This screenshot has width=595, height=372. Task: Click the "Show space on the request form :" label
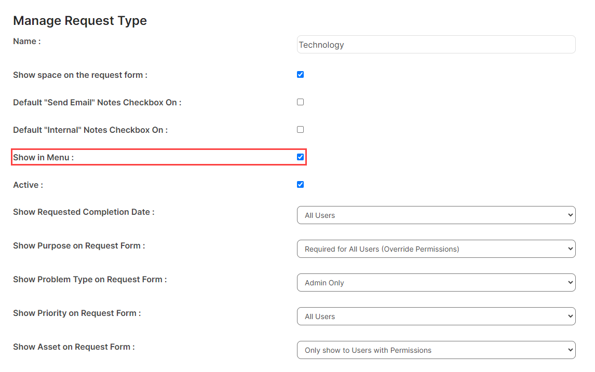[x=80, y=75]
